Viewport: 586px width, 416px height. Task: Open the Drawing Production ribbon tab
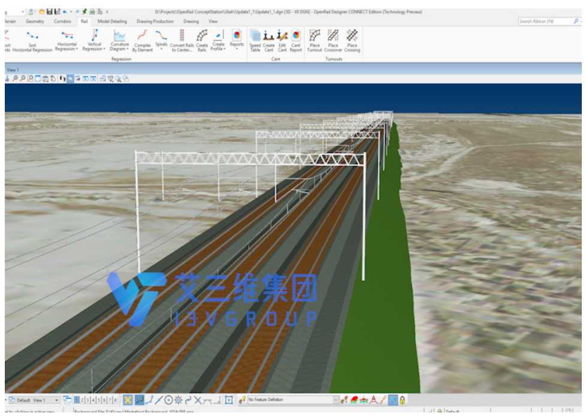click(x=155, y=22)
